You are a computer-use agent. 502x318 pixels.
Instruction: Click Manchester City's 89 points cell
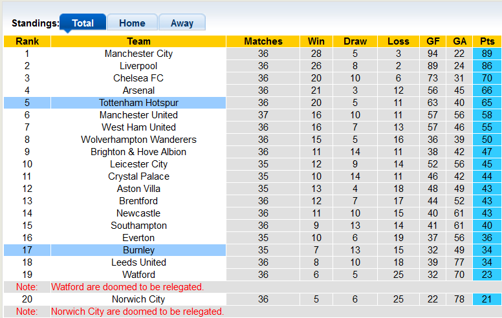[x=487, y=54]
